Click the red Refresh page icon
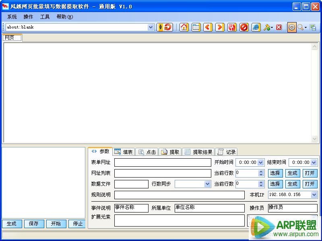Image resolution: width=322 pixels, height=241 pixels. [232, 27]
